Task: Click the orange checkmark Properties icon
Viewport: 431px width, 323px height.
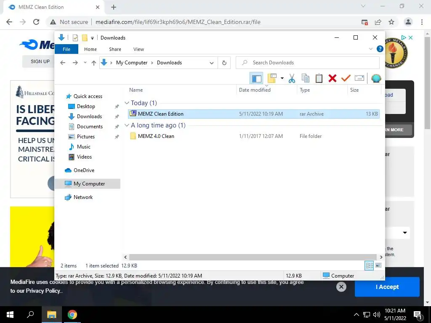Action: (x=346, y=79)
